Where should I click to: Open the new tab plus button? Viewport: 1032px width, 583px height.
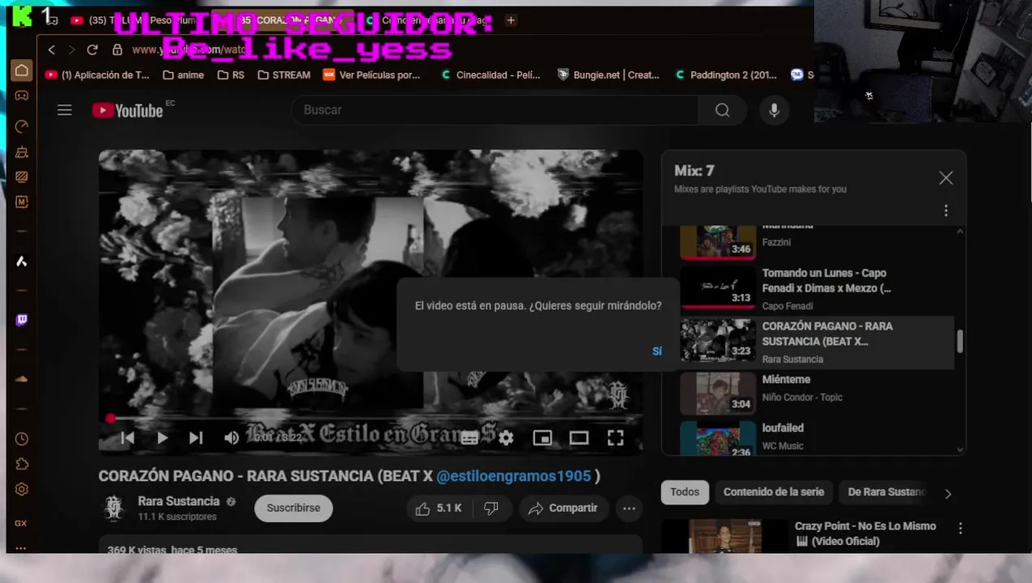[x=511, y=20]
